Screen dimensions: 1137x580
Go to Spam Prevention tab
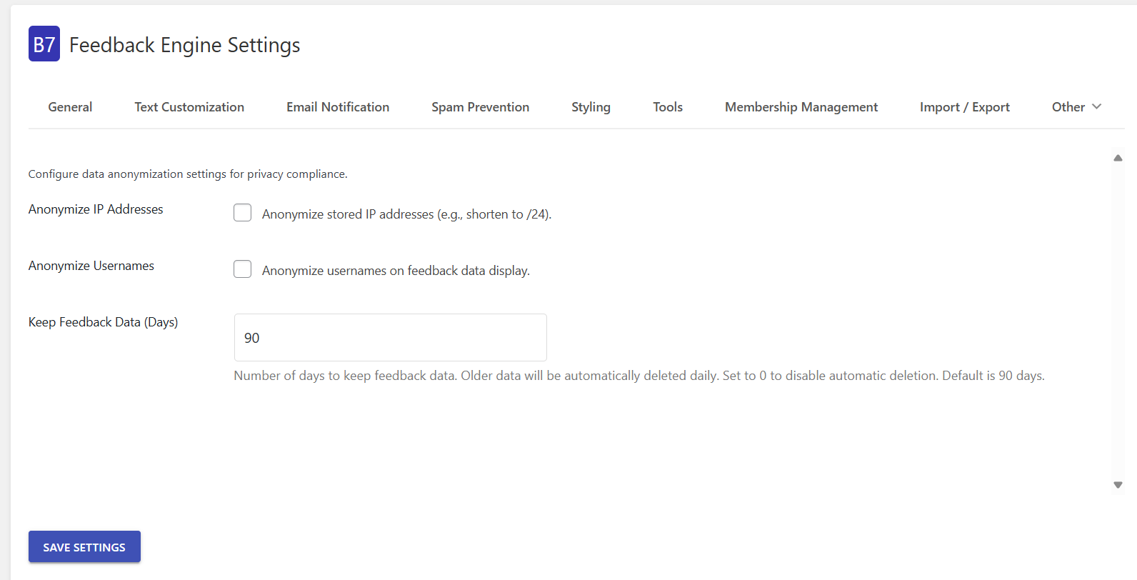[x=480, y=106]
